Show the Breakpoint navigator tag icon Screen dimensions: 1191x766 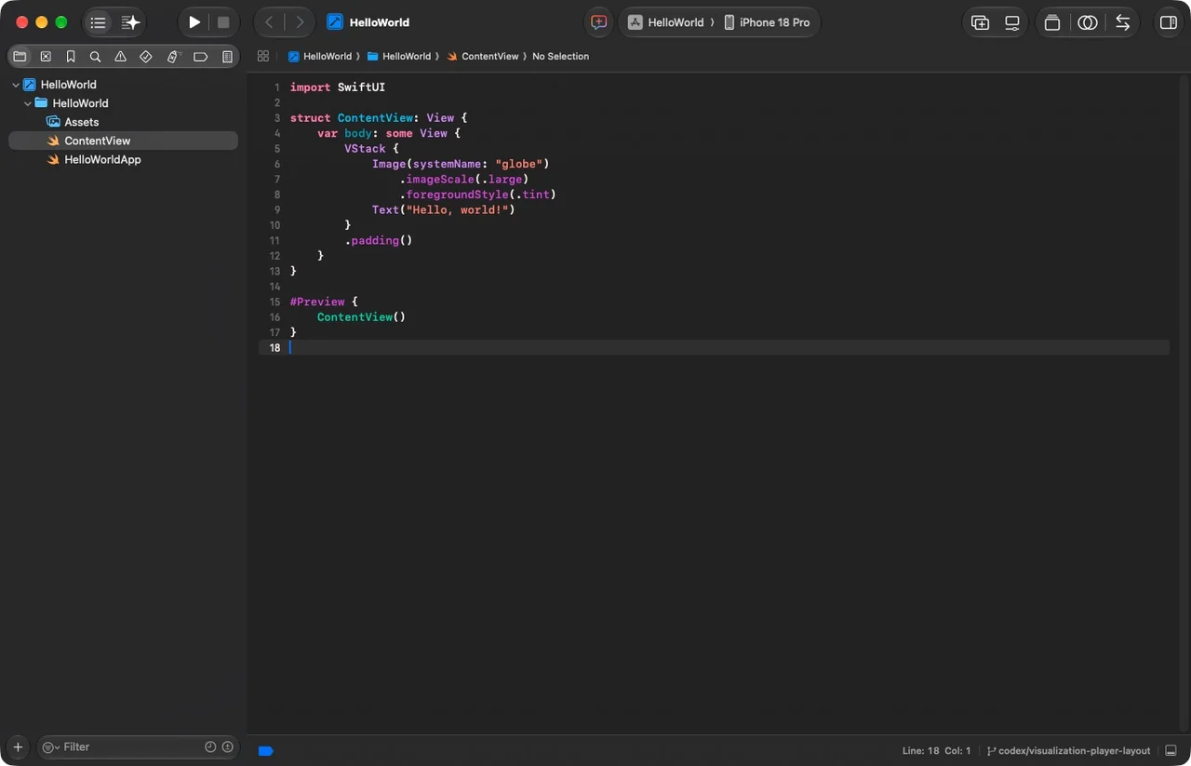tap(200, 57)
